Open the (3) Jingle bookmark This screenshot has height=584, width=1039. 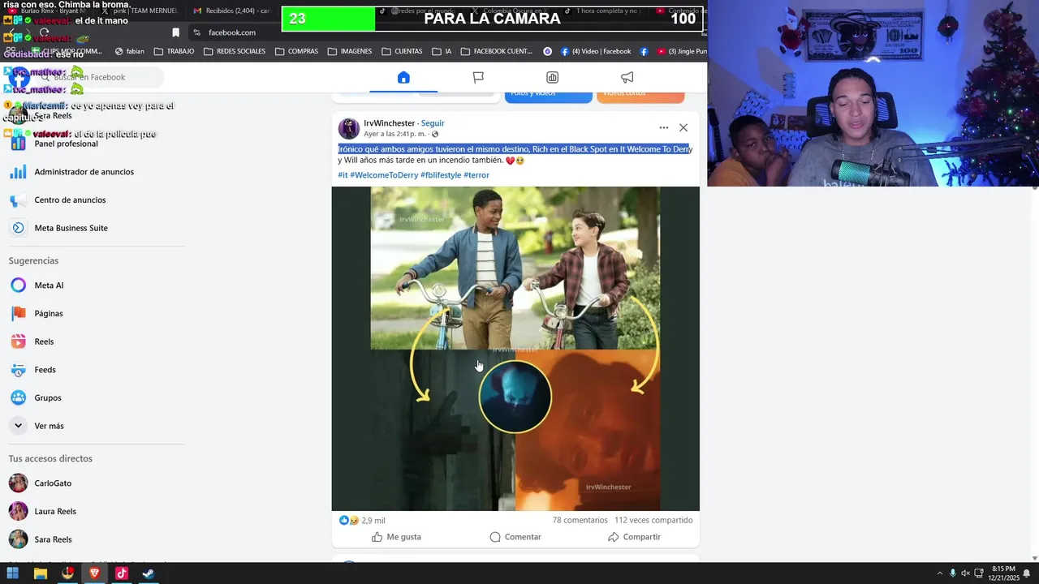682,51
